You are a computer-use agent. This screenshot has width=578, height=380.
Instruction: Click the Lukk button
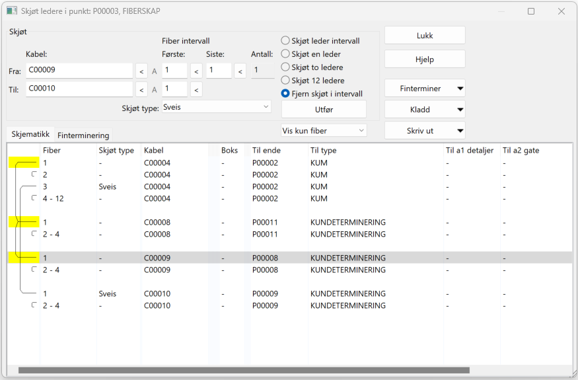pos(425,36)
